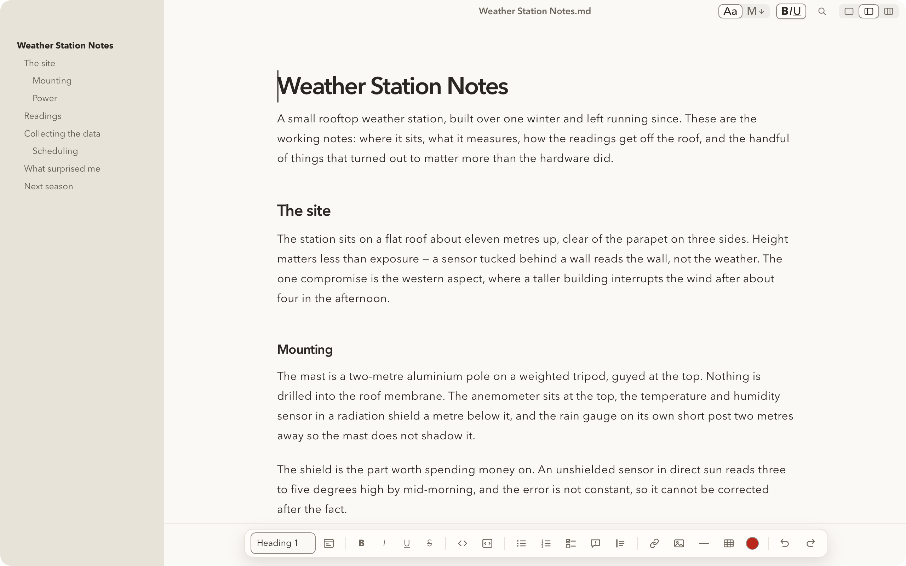Select the sidebar and editor layout
906x566 pixels.
click(x=868, y=11)
